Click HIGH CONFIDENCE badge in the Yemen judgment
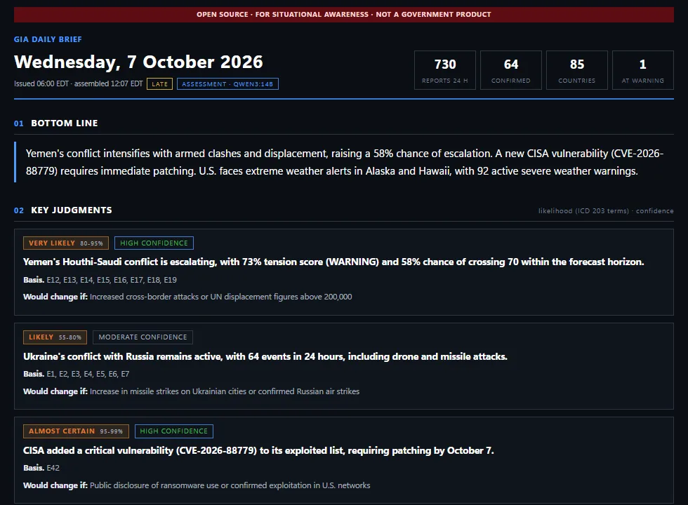The width and height of the screenshot is (688, 505). coord(154,243)
